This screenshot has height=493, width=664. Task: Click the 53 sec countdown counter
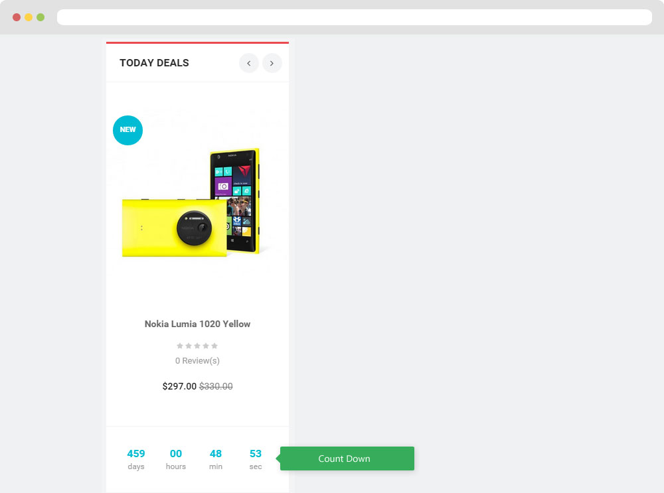point(256,459)
